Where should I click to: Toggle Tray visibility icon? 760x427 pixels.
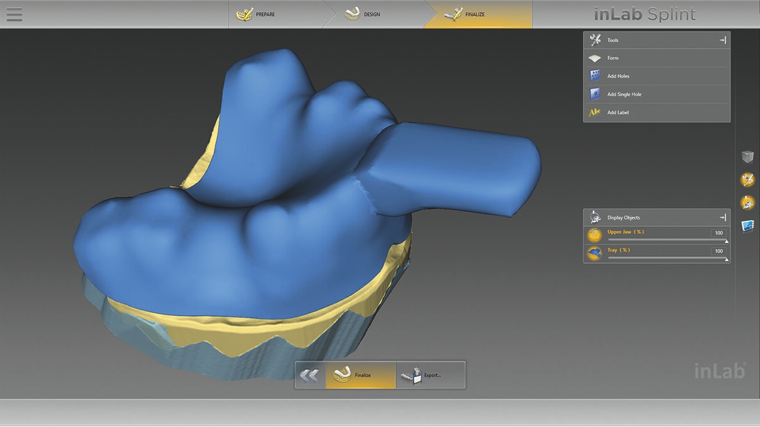(x=595, y=254)
